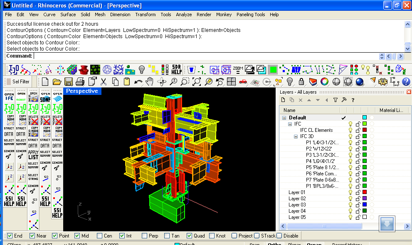Click the Four viewports layout icon
This screenshot has height=245, width=412.
(x=231, y=82)
